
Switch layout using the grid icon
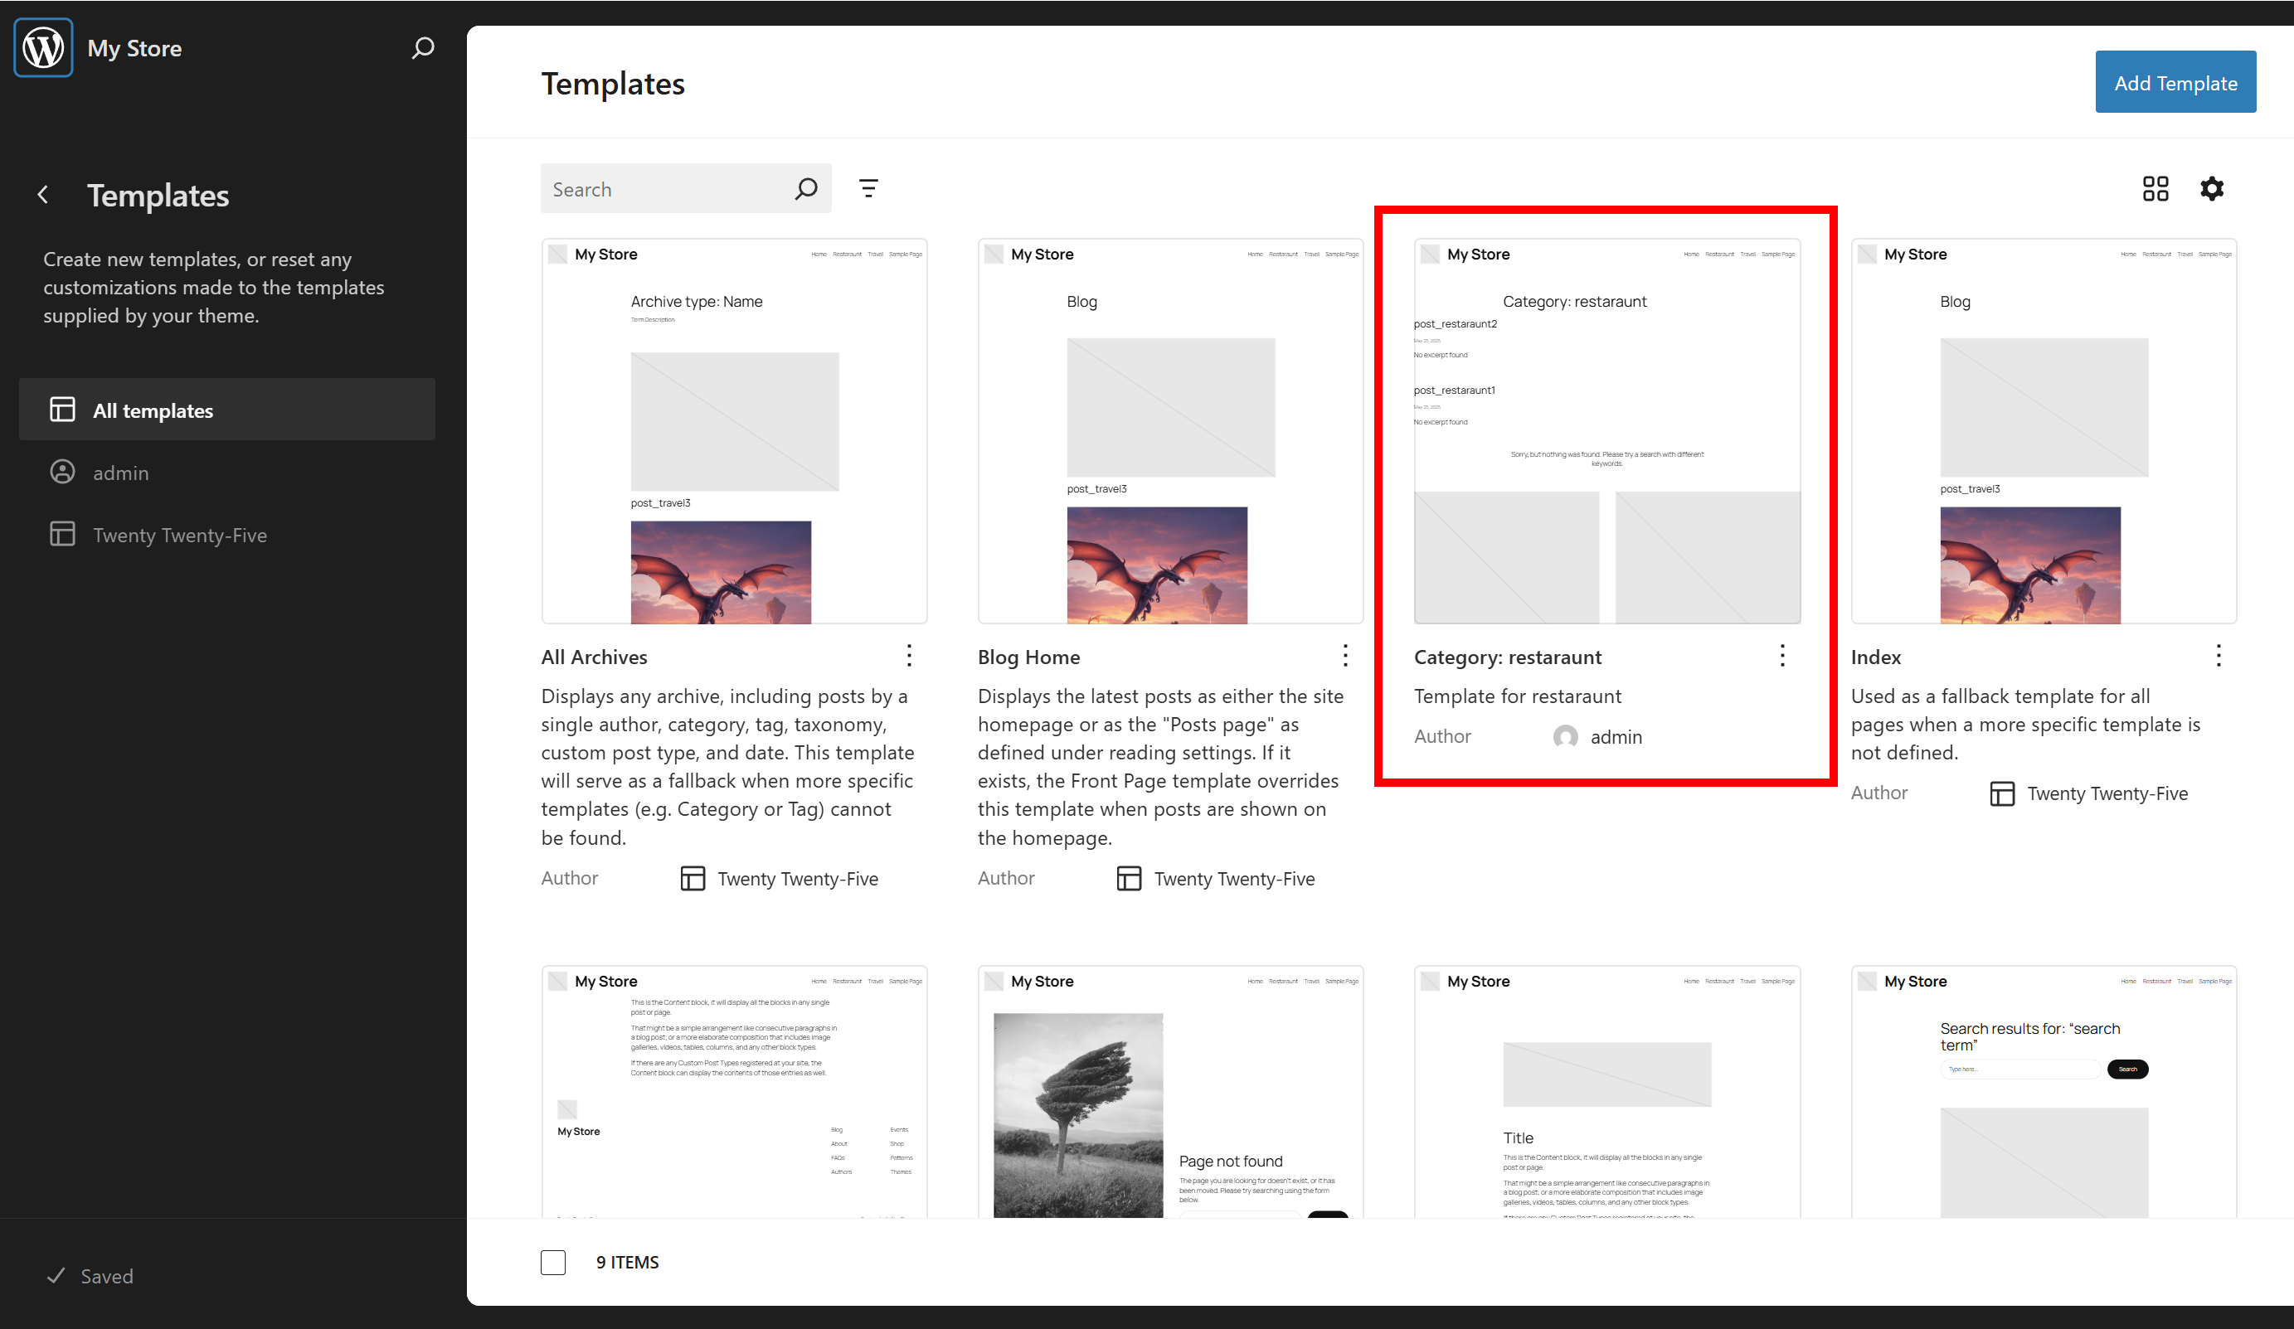[x=2155, y=188]
